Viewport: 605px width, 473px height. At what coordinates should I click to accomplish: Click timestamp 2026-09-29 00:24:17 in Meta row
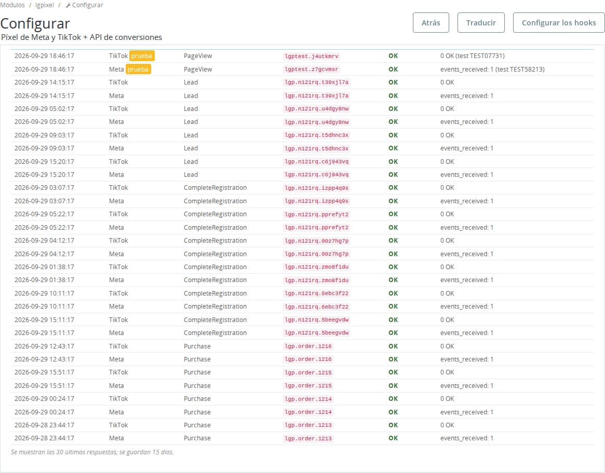[x=44, y=412]
